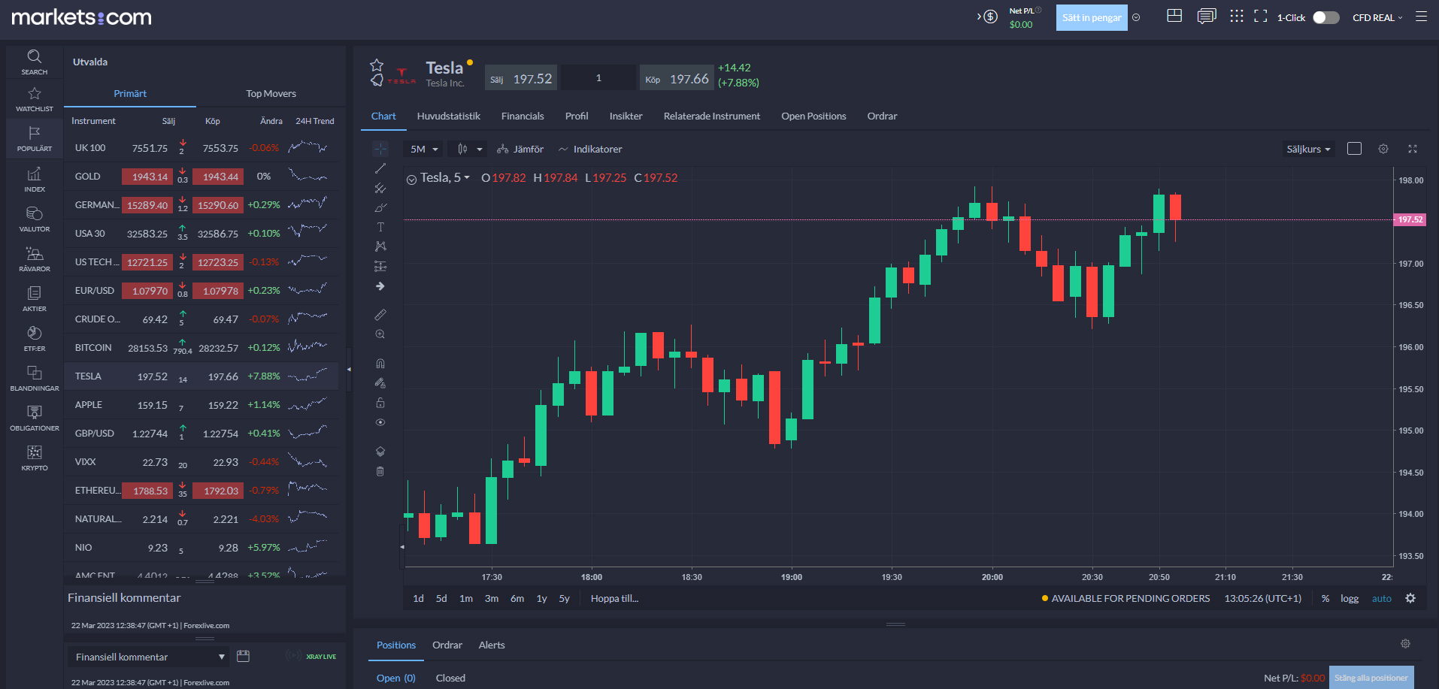Viewport: 1439px width, 689px height.
Task: Click the trash remove drawings icon
Action: pos(380,471)
